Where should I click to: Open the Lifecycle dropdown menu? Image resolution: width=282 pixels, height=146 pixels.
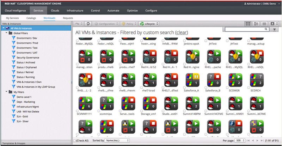149,24
